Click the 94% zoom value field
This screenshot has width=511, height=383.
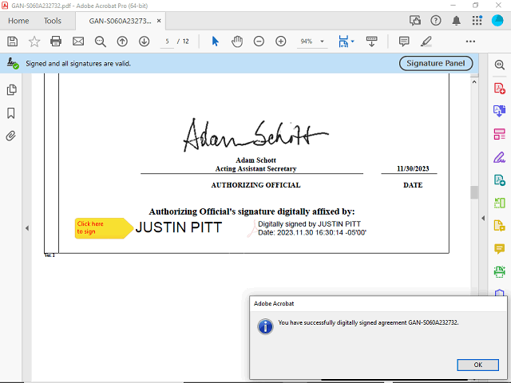(x=307, y=41)
